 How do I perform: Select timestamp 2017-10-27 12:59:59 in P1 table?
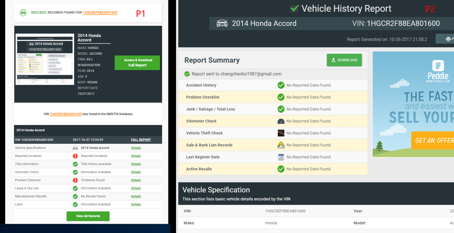pyautogui.click(x=88, y=140)
